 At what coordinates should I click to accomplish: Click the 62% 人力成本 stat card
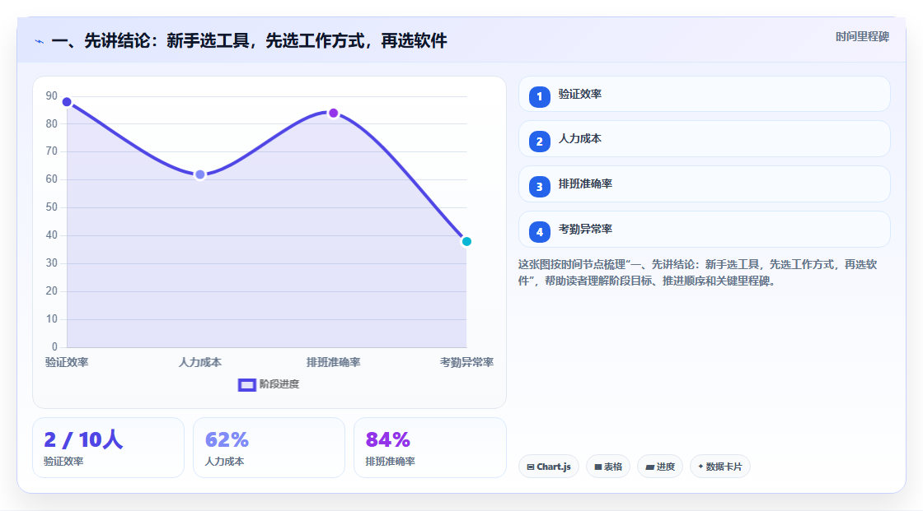(x=269, y=448)
